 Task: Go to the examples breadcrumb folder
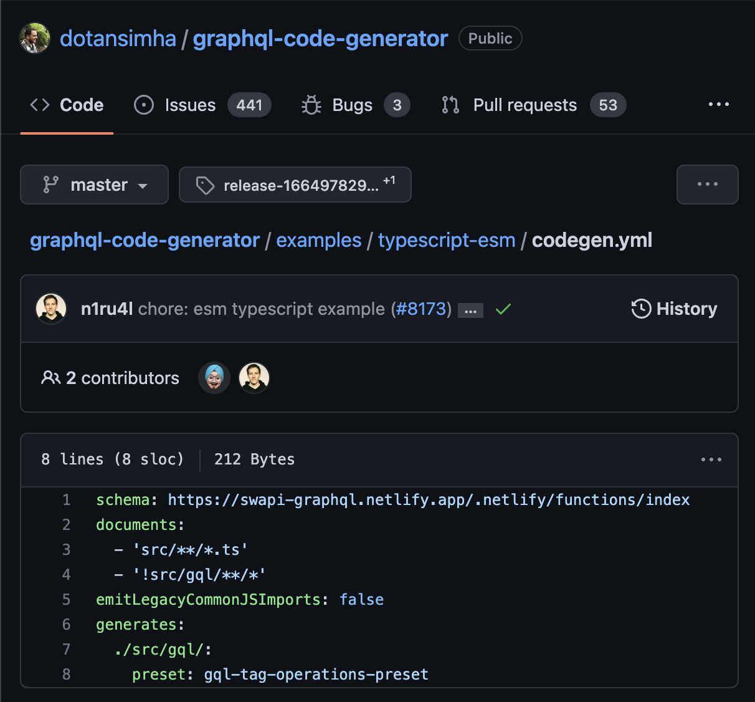(319, 240)
